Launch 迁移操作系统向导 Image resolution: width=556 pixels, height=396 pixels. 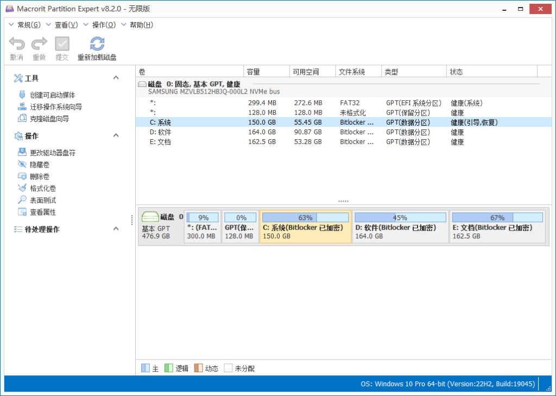pyautogui.click(x=56, y=107)
